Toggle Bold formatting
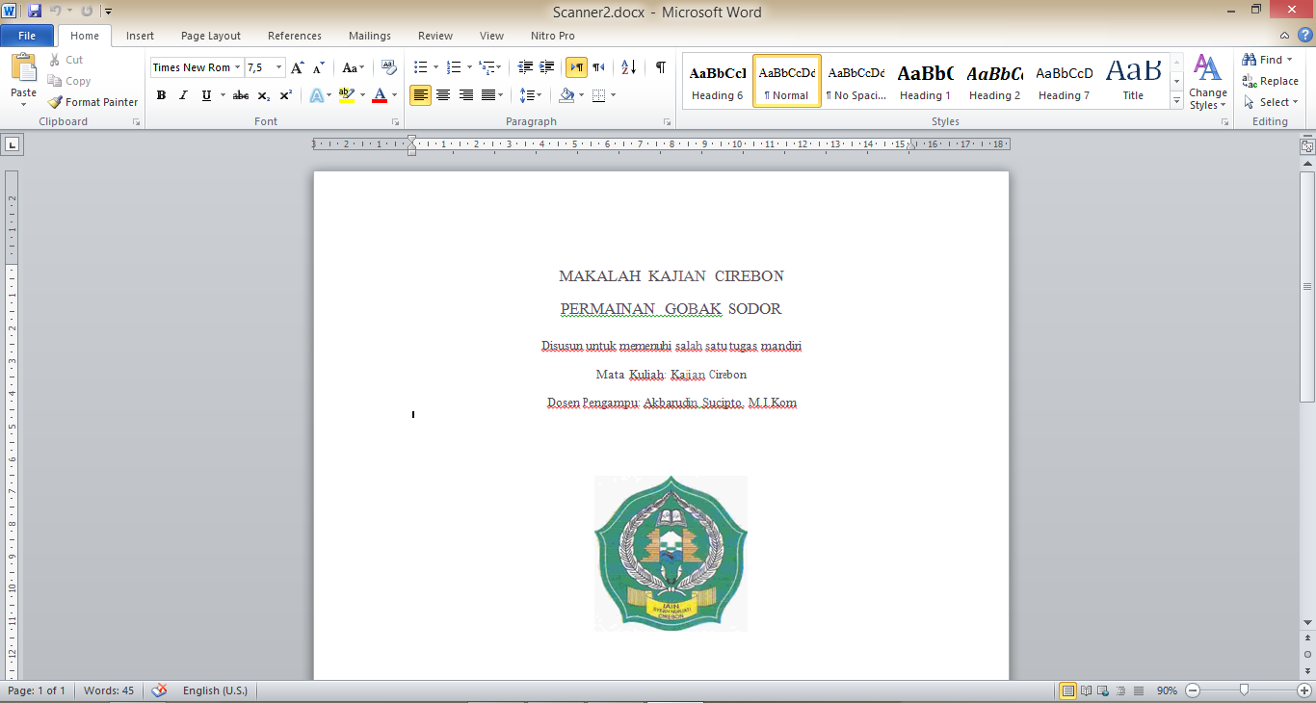The width and height of the screenshot is (1316, 703). coord(161,95)
